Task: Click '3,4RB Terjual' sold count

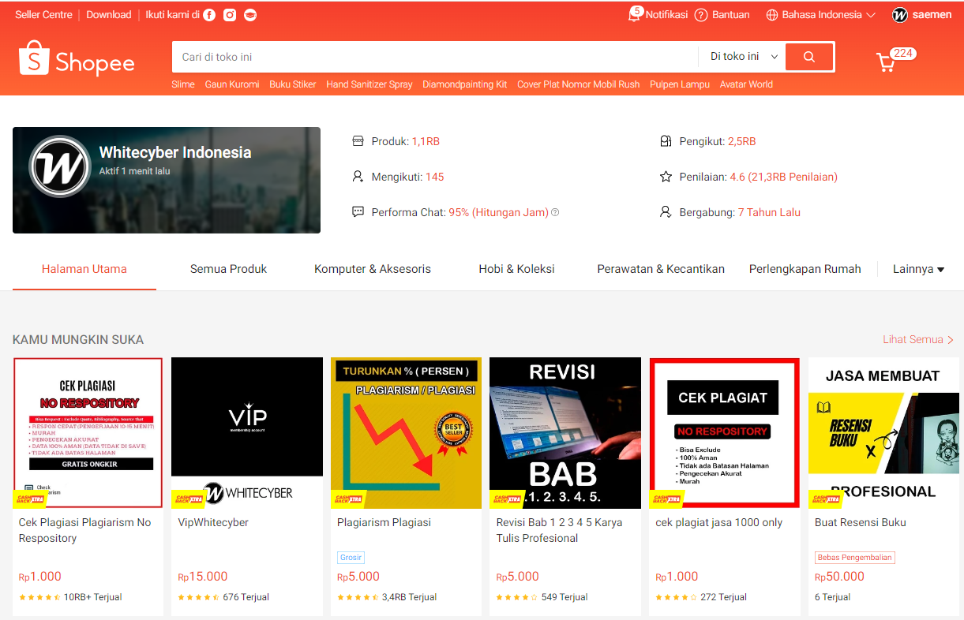Action: tap(410, 597)
